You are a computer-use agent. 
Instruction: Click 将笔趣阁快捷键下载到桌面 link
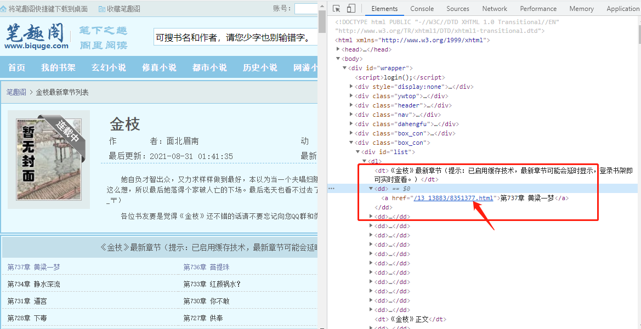click(49, 9)
